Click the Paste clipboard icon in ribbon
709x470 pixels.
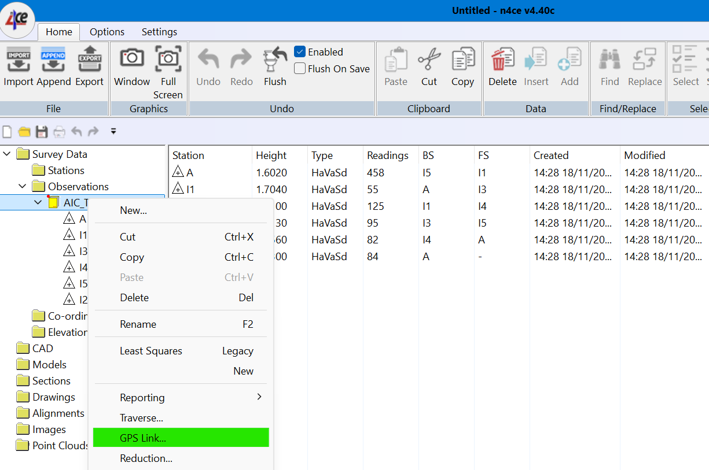[x=396, y=58]
